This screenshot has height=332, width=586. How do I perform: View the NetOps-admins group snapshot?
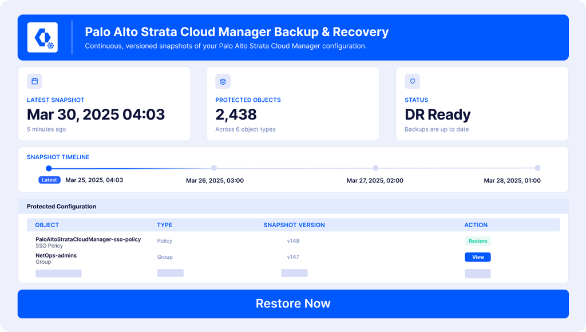point(478,257)
